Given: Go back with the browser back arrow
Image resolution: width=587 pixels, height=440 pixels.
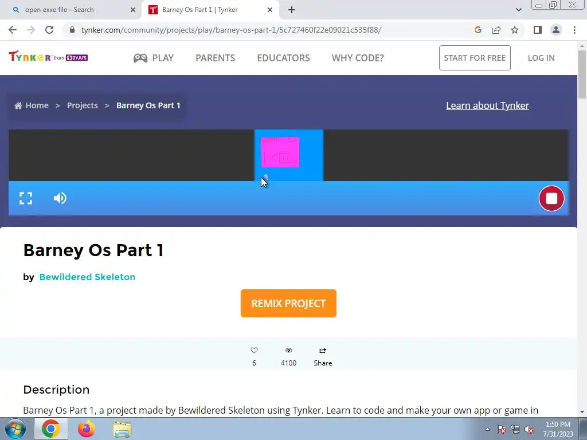Looking at the screenshot, I should (13, 30).
